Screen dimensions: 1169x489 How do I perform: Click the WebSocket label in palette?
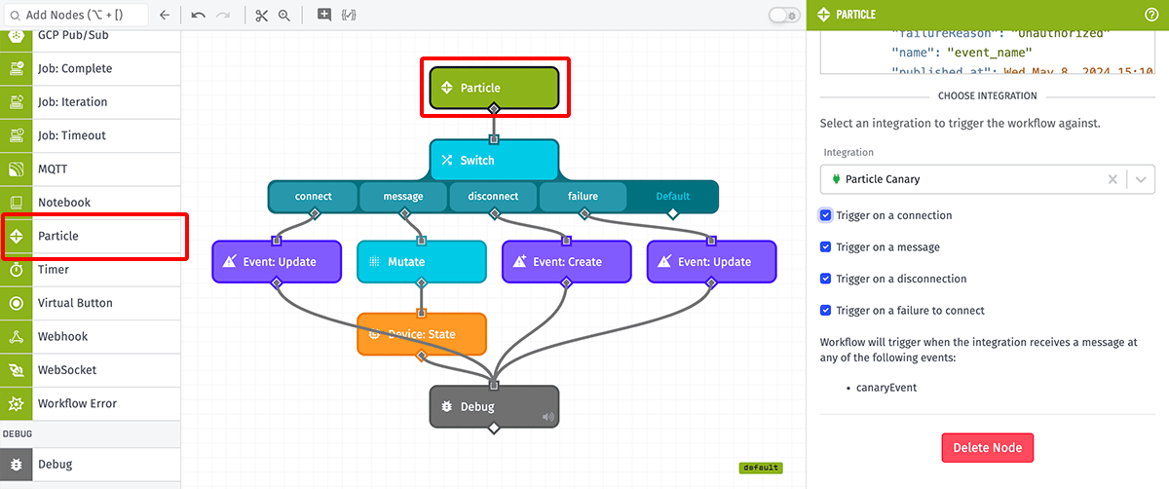pyautogui.click(x=67, y=370)
